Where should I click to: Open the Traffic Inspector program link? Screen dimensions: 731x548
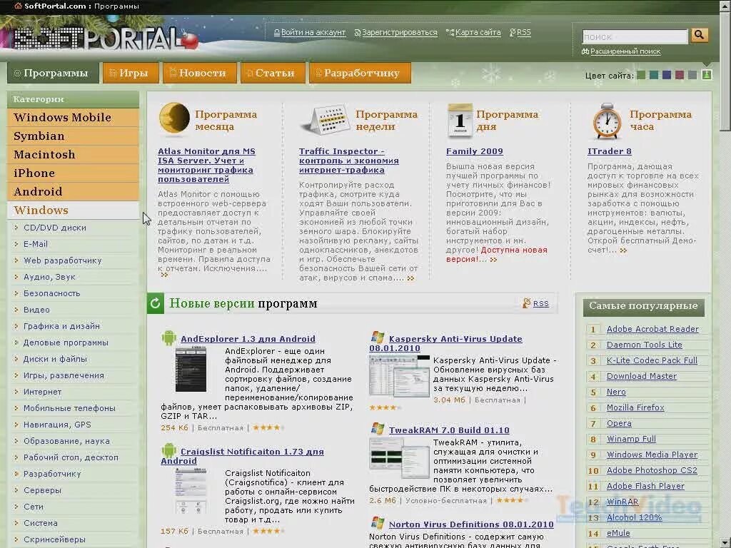[x=348, y=161]
